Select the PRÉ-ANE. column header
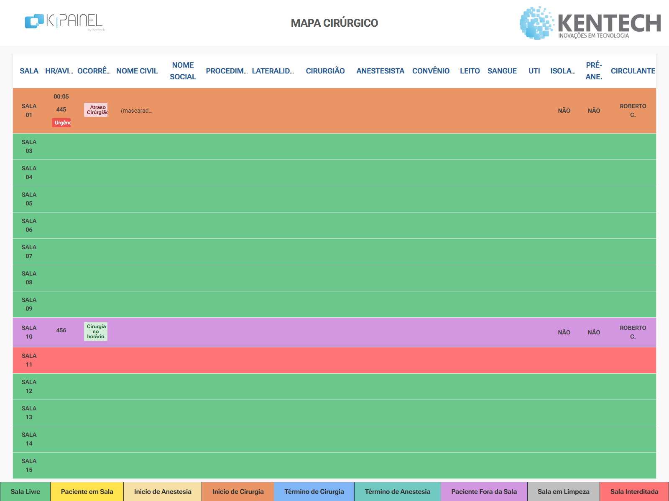Image resolution: width=669 pixels, height=501 pixels. click(x=594, y=71)
